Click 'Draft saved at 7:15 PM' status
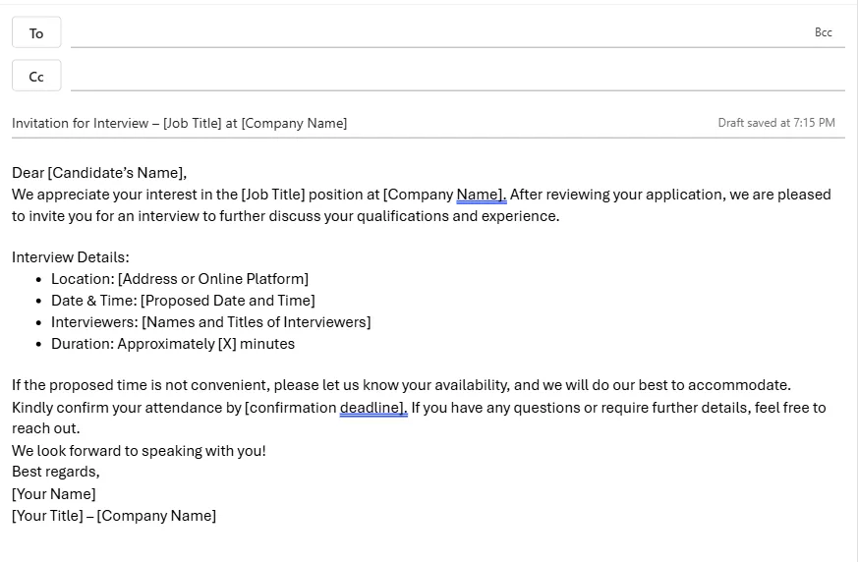This screenshot has height=562, width=858. point(776,123)
